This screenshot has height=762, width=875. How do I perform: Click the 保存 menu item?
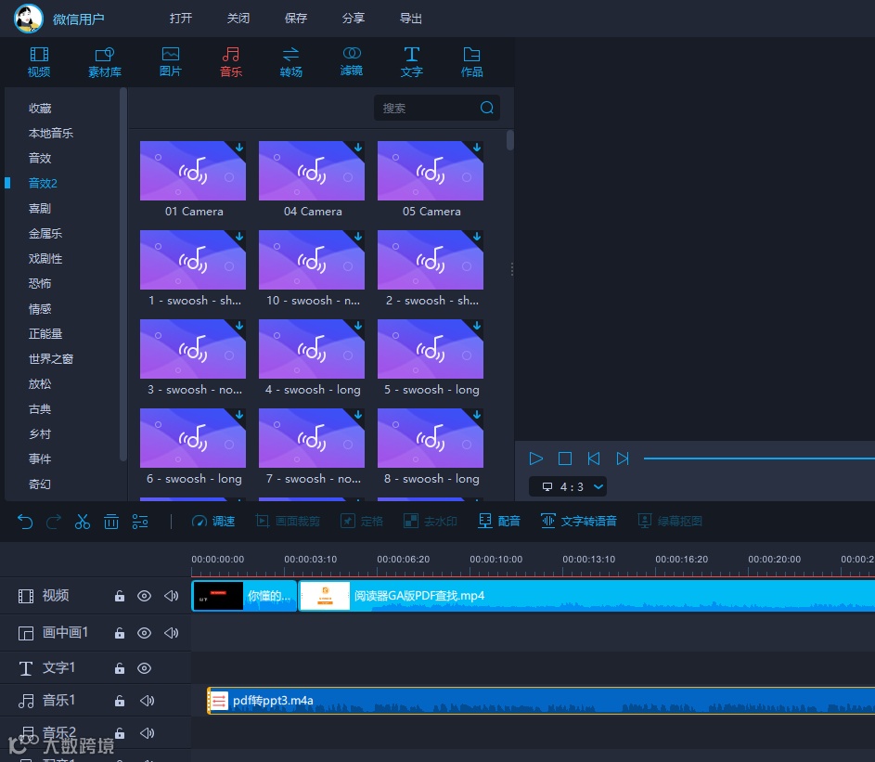(x=296, y=19)
